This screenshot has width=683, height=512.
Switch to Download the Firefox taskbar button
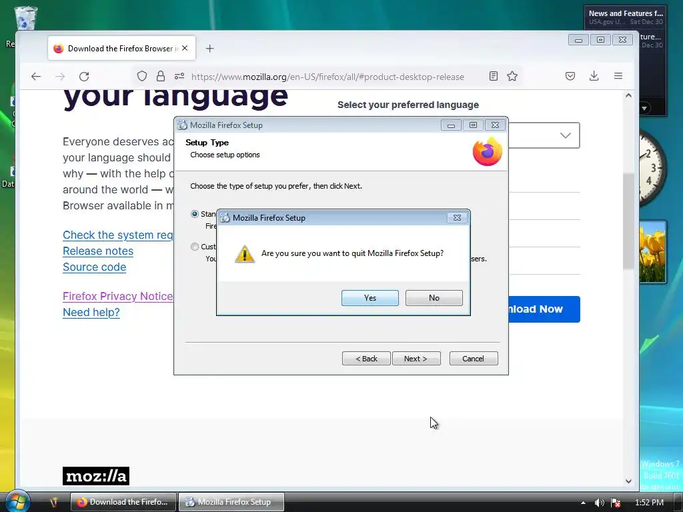123,502
